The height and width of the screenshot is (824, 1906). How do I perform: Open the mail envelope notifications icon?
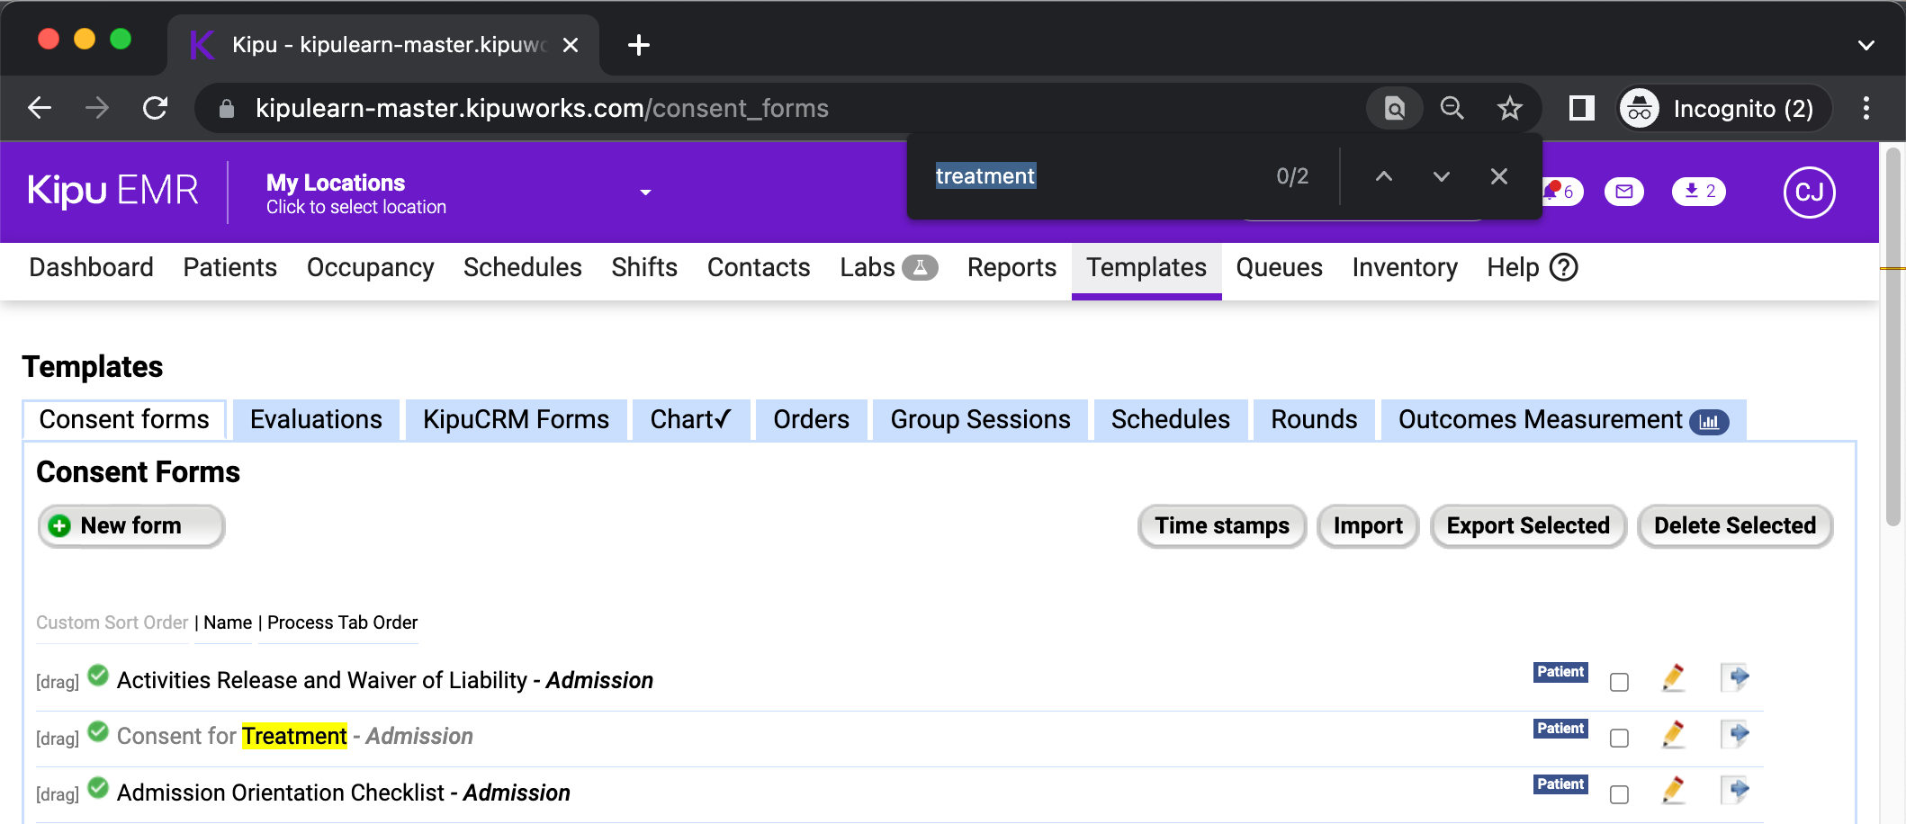(1623, 192)
